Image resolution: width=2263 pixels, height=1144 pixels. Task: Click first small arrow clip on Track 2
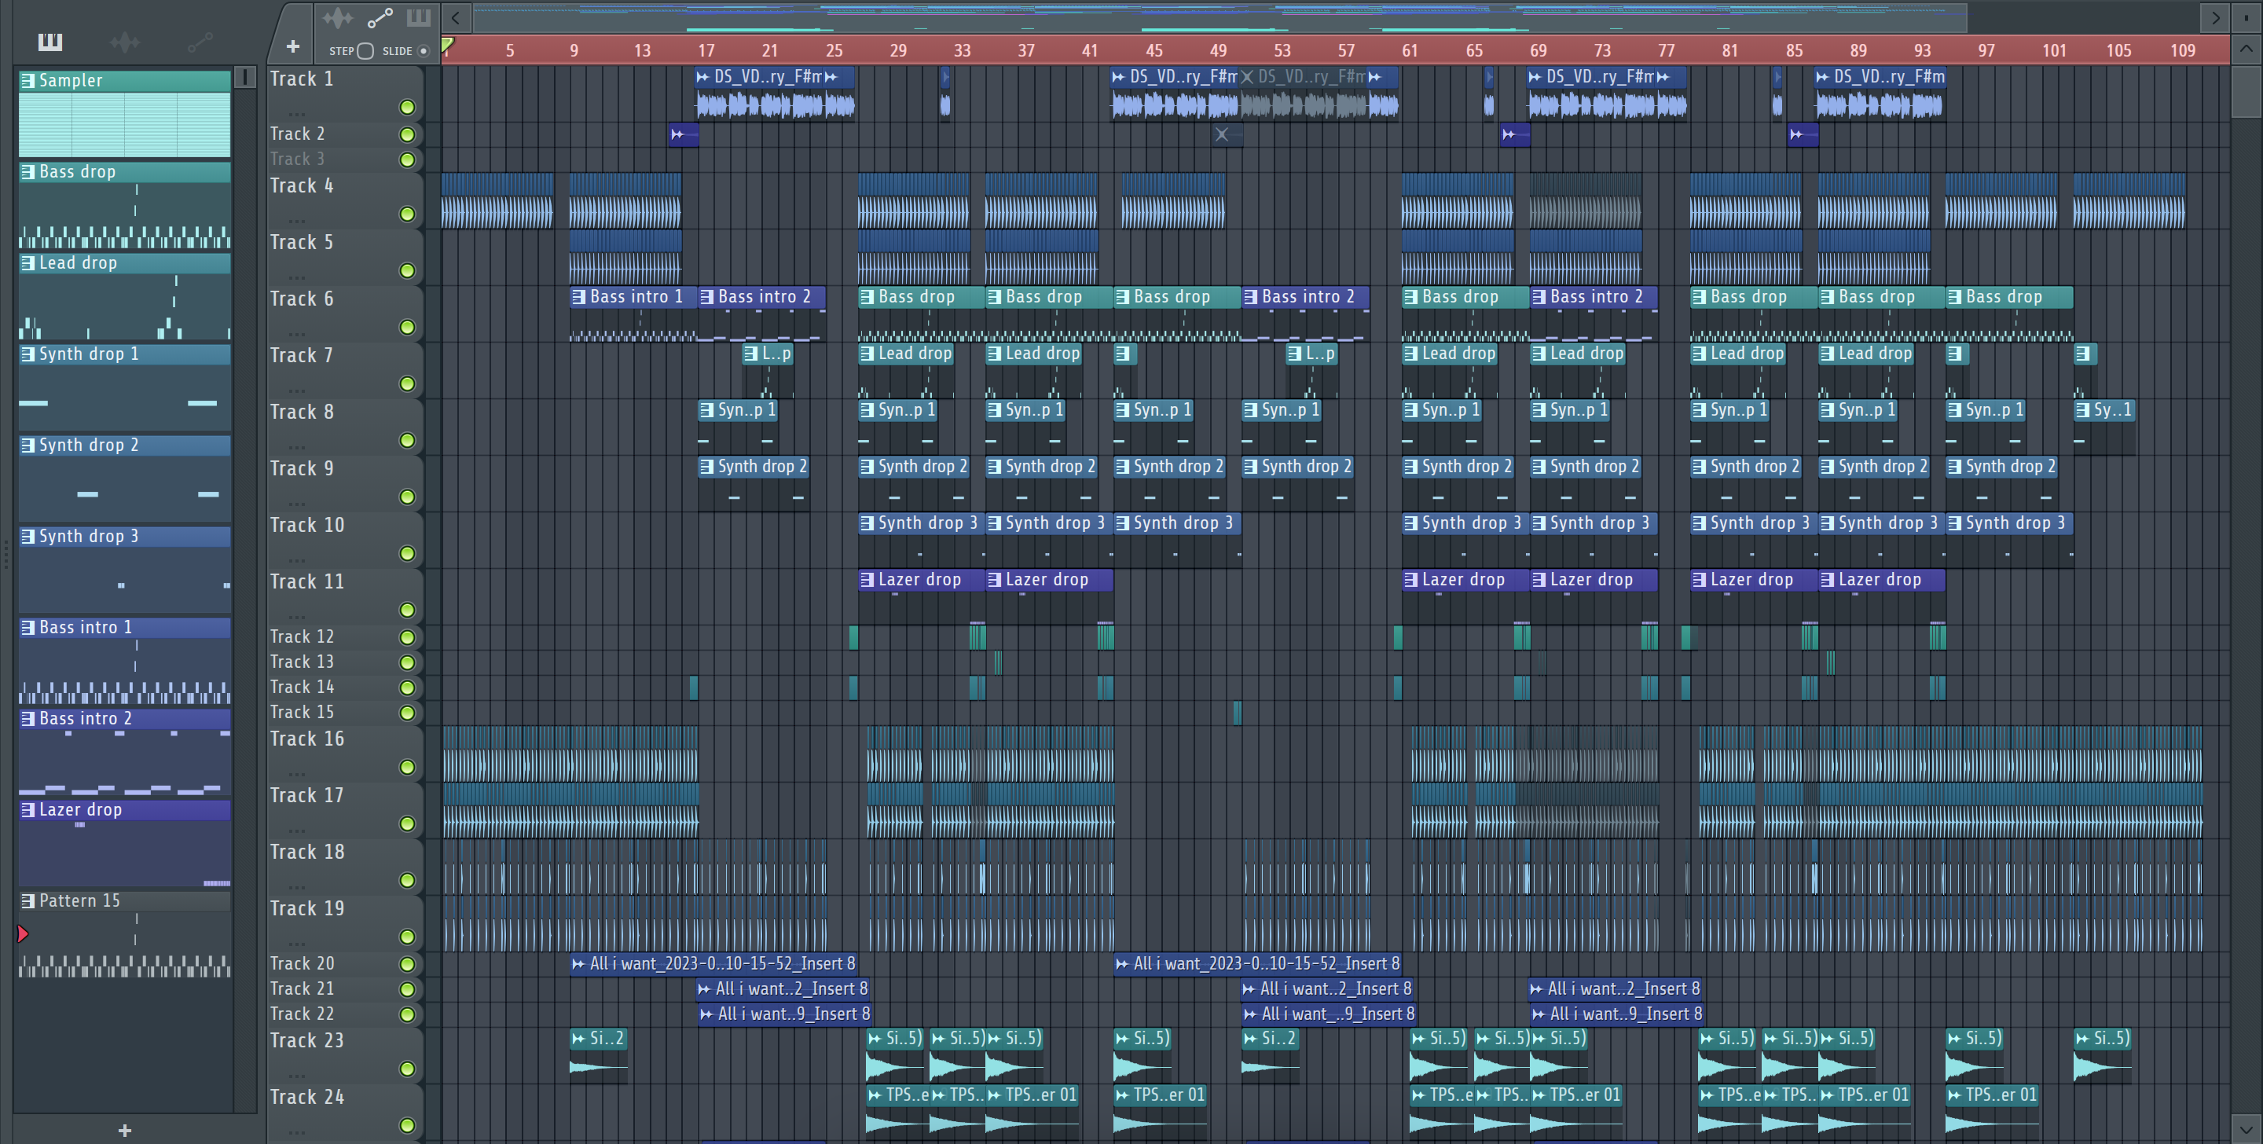tap(684, 134)
